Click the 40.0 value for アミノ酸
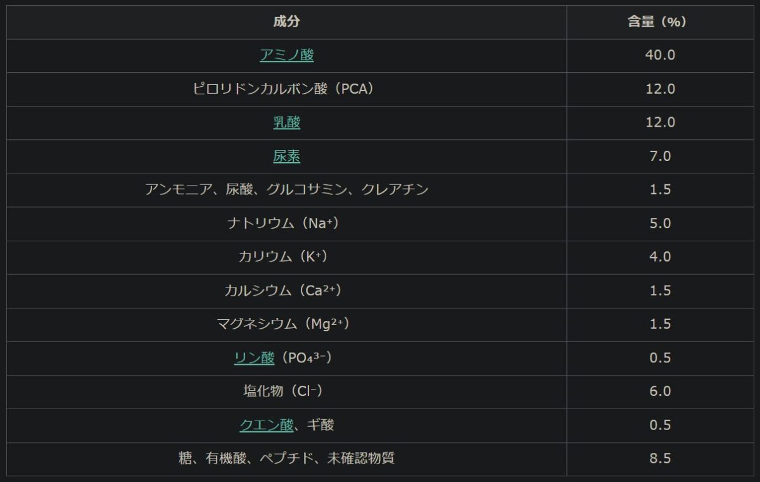This screenshot has width=760, height=482. (x=660, y=55)
